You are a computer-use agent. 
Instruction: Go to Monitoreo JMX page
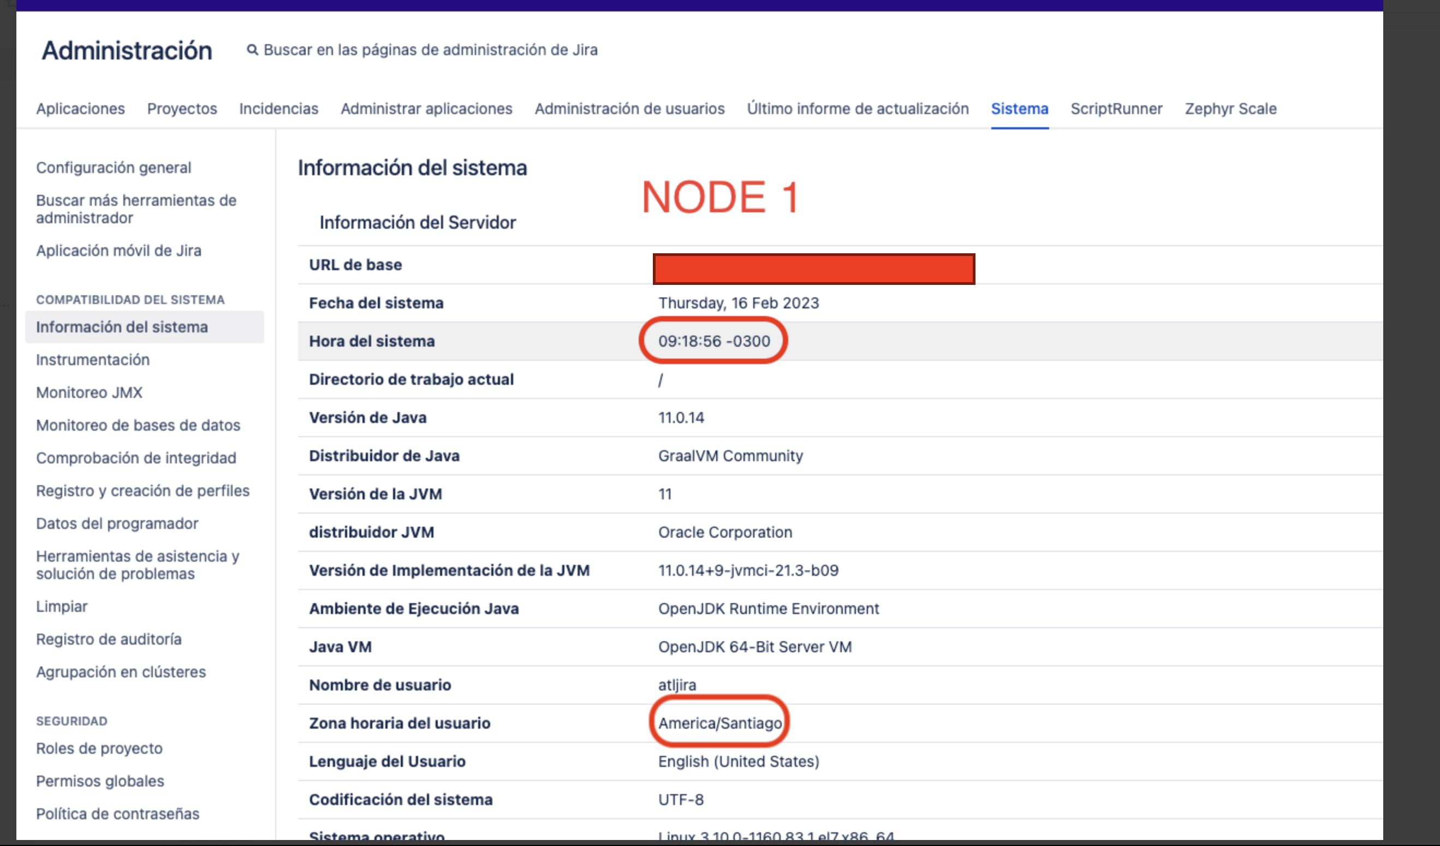89,392
